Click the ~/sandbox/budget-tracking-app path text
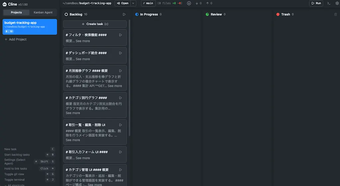This screenshot has height=186, width=340. [x=87, y=3]
